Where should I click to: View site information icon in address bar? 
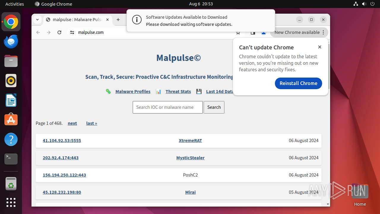(72, 32)
